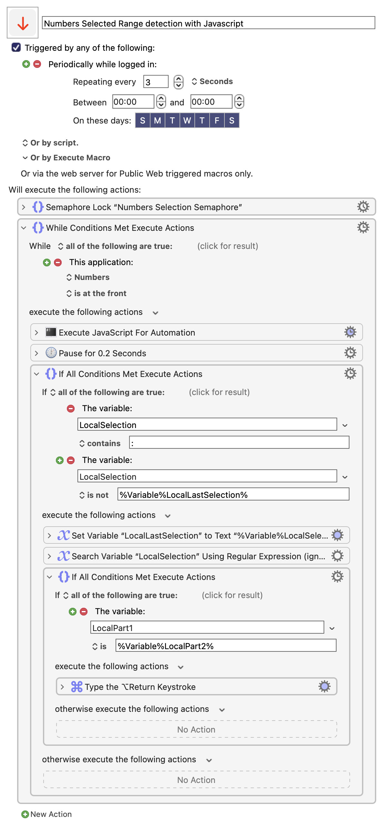The width and height of the screenshot is (383, 825).
Task: Click '(click for result)' beside the While condition
Action: (228, 246)
